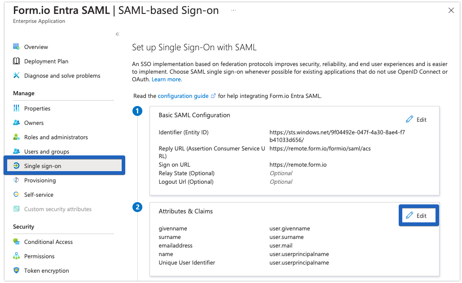Collapse the left navigation menu
462x283 pixels.
(x=118, y=34)
